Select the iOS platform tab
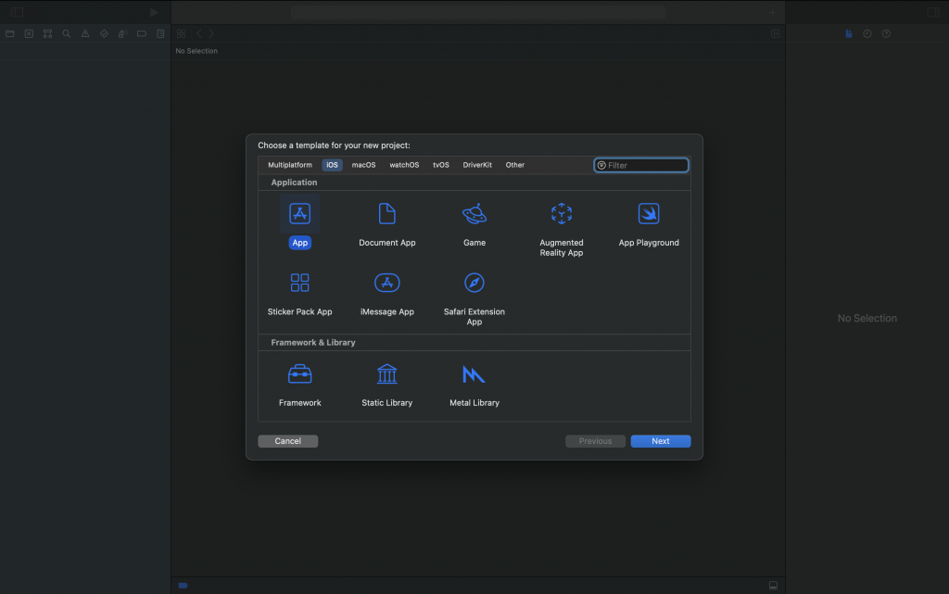Viewport: 949px width, 594px height. (333, 165)
